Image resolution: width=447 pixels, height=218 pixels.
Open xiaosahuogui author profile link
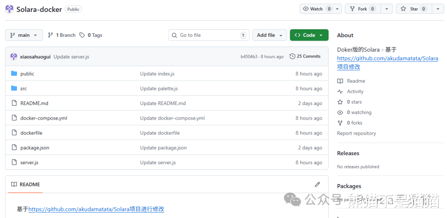click(35, 57)
